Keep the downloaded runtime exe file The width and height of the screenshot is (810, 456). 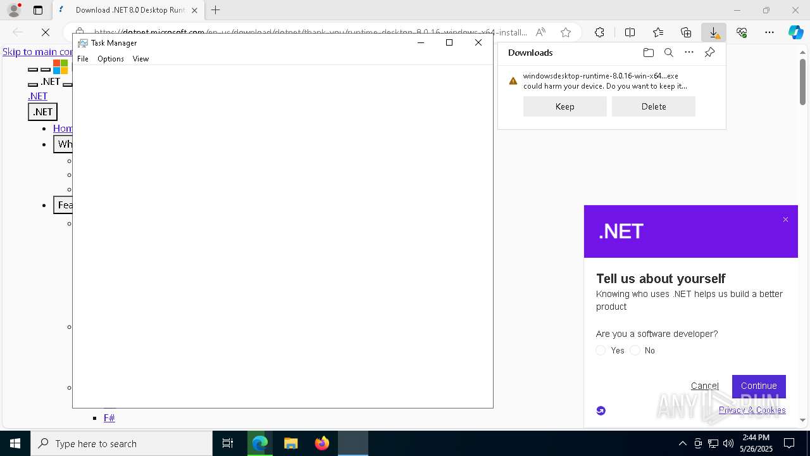click(564, 106)
